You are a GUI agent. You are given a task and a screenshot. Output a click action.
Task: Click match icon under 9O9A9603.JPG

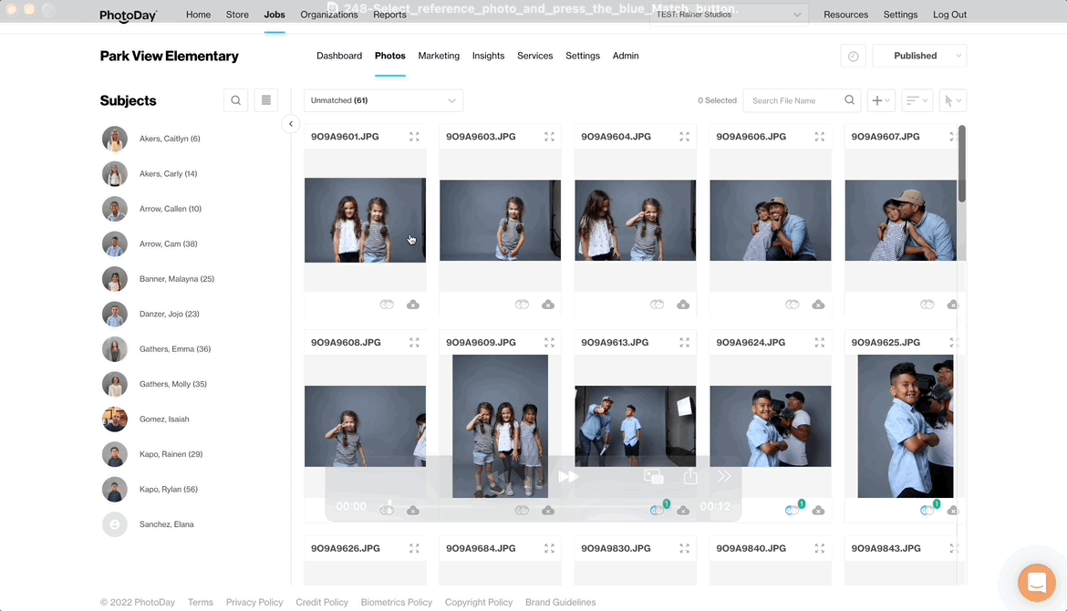(x=522, y=305)
